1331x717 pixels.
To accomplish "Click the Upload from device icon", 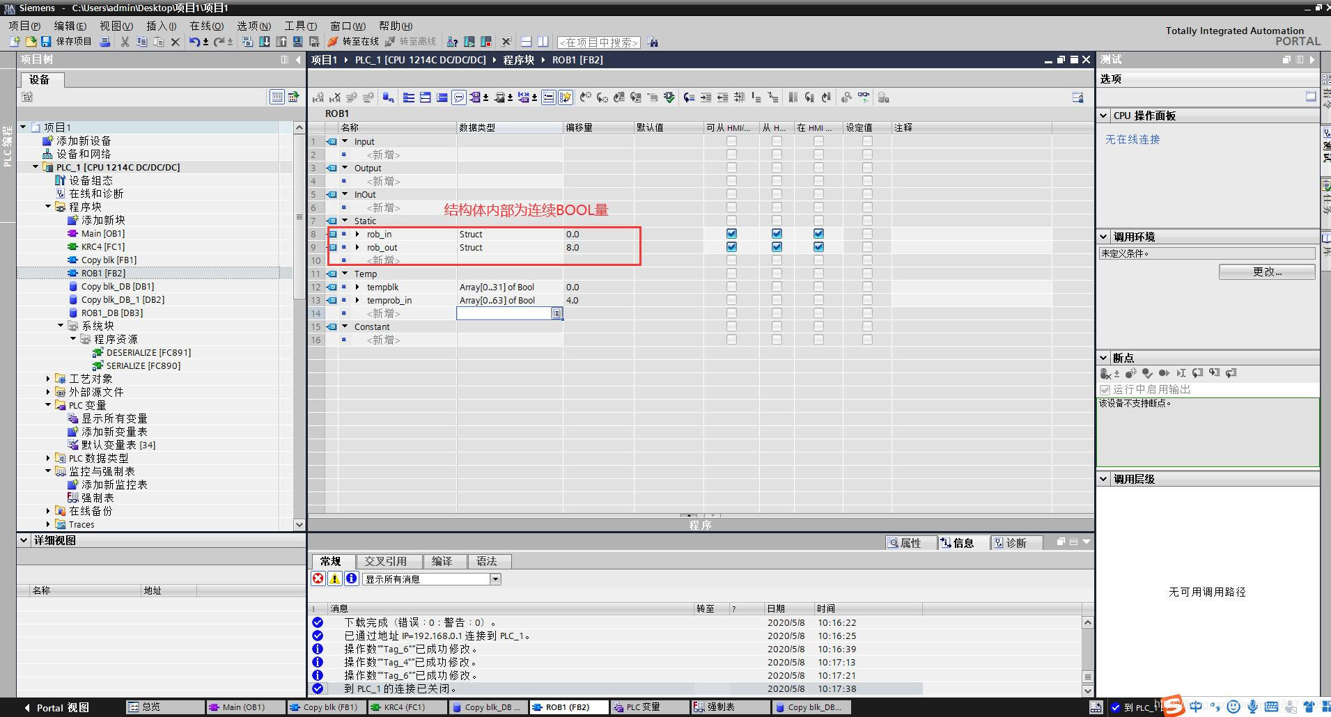I will coord(281,42).
